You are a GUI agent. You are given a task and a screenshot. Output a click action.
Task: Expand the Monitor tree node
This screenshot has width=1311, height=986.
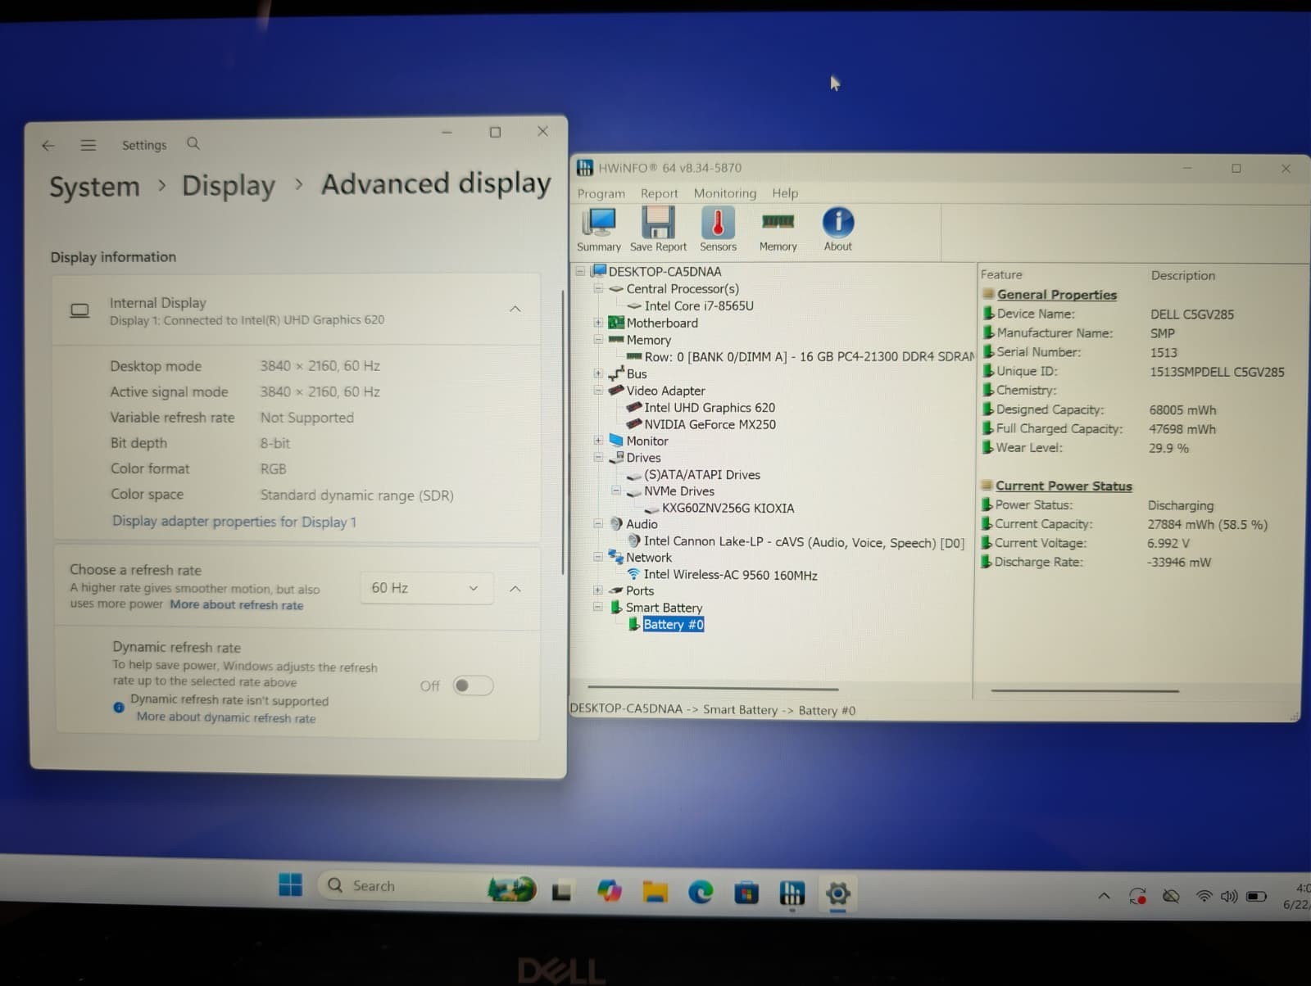pos(598,441)
